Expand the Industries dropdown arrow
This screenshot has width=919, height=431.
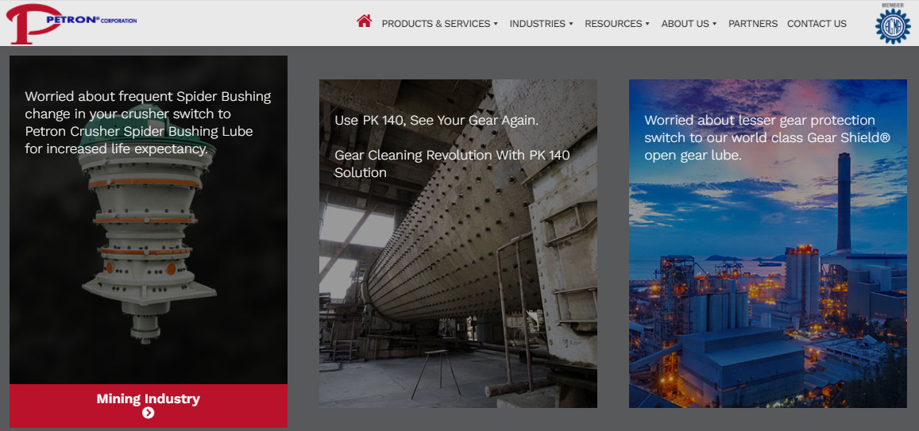(x=571, y=24)
